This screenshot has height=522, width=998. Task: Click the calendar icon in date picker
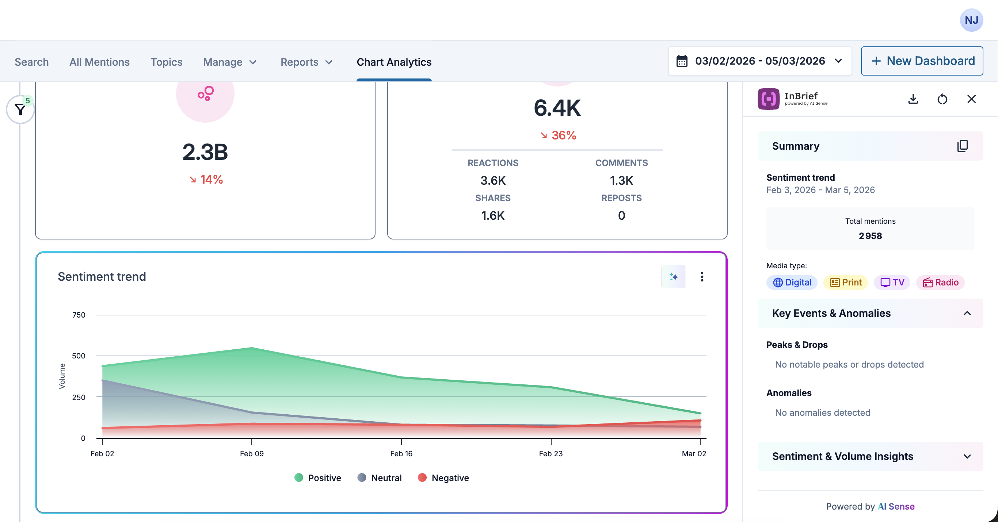(682, 61)
